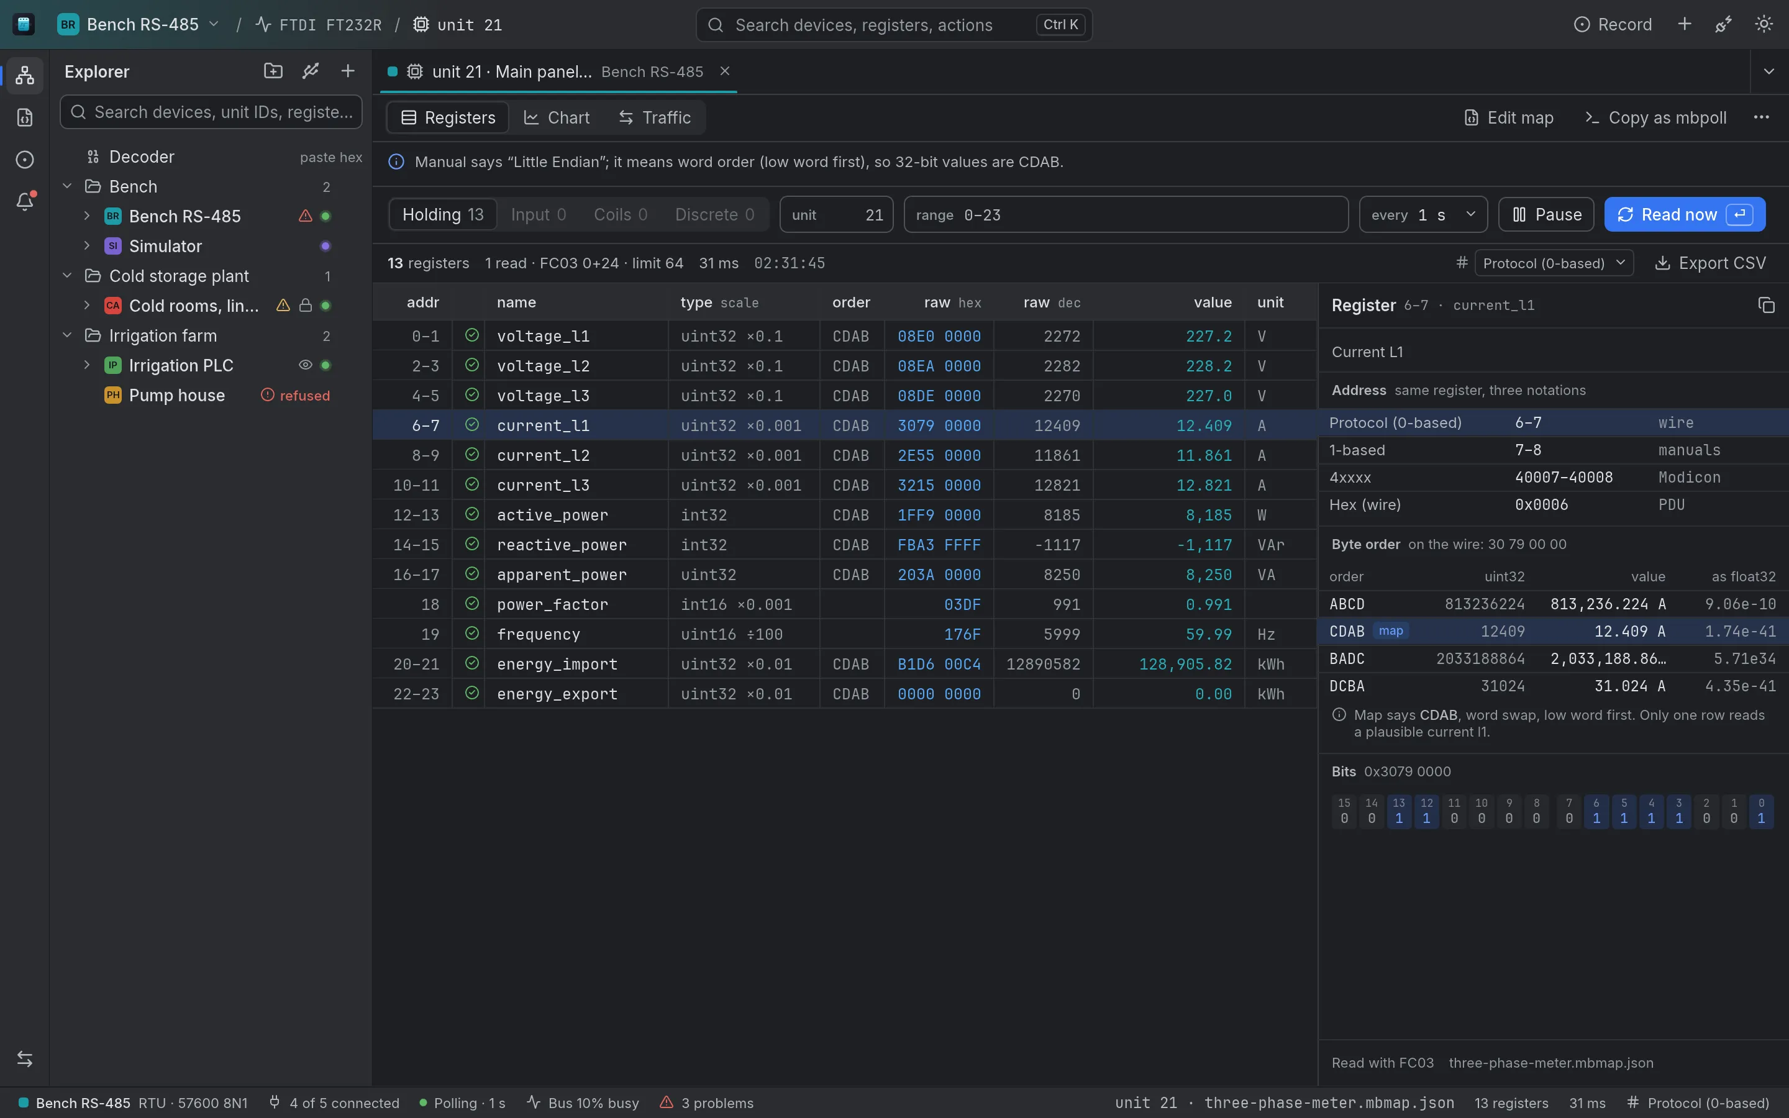Switch to the Chart tab
Image resolution: width=1789 pixels, height=1118 pixels.
click(x=557, y=117)
